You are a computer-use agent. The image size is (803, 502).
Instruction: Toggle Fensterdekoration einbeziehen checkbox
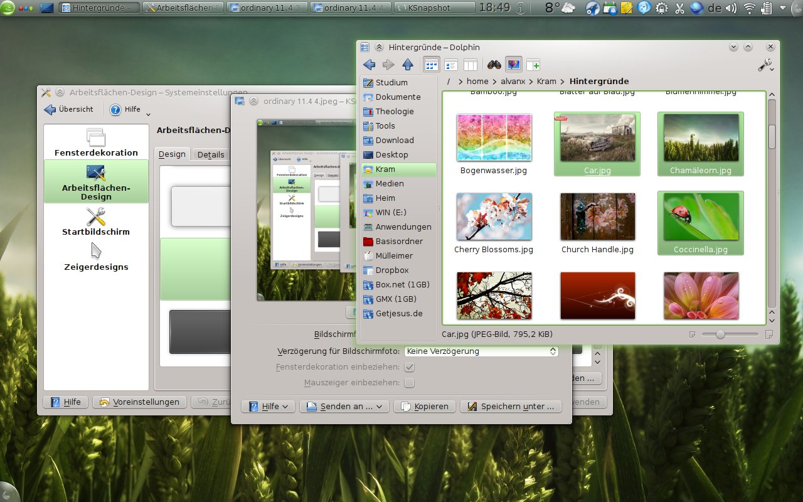tap(409, 366)
